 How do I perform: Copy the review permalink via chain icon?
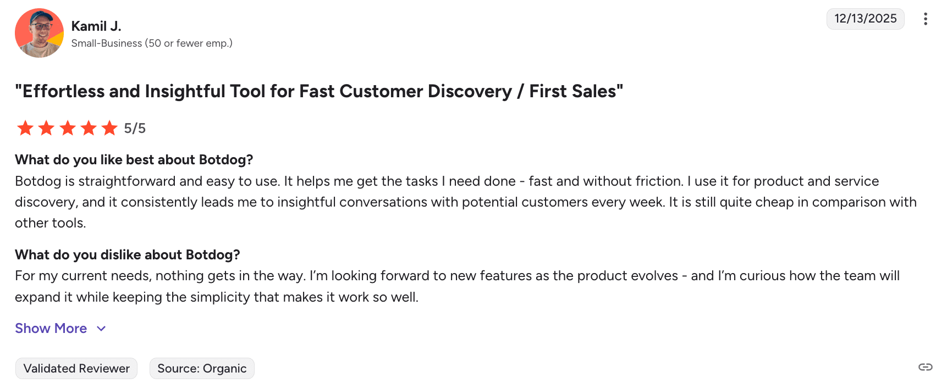click(926, 367)
